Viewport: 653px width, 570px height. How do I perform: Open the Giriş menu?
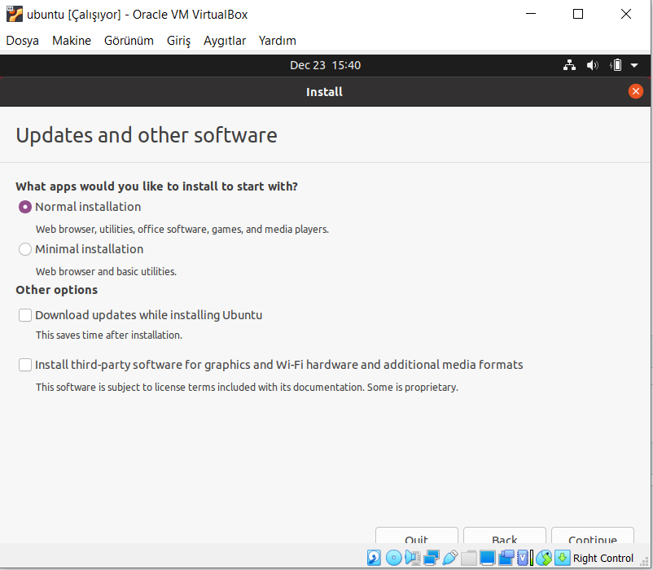[x=178, y=41]
